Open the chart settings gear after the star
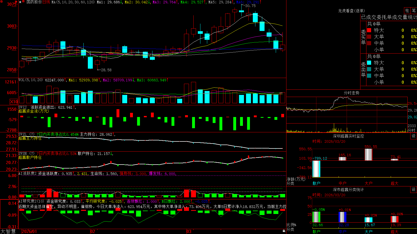Viewport: 417px width, 234px height. click(23, 1)
